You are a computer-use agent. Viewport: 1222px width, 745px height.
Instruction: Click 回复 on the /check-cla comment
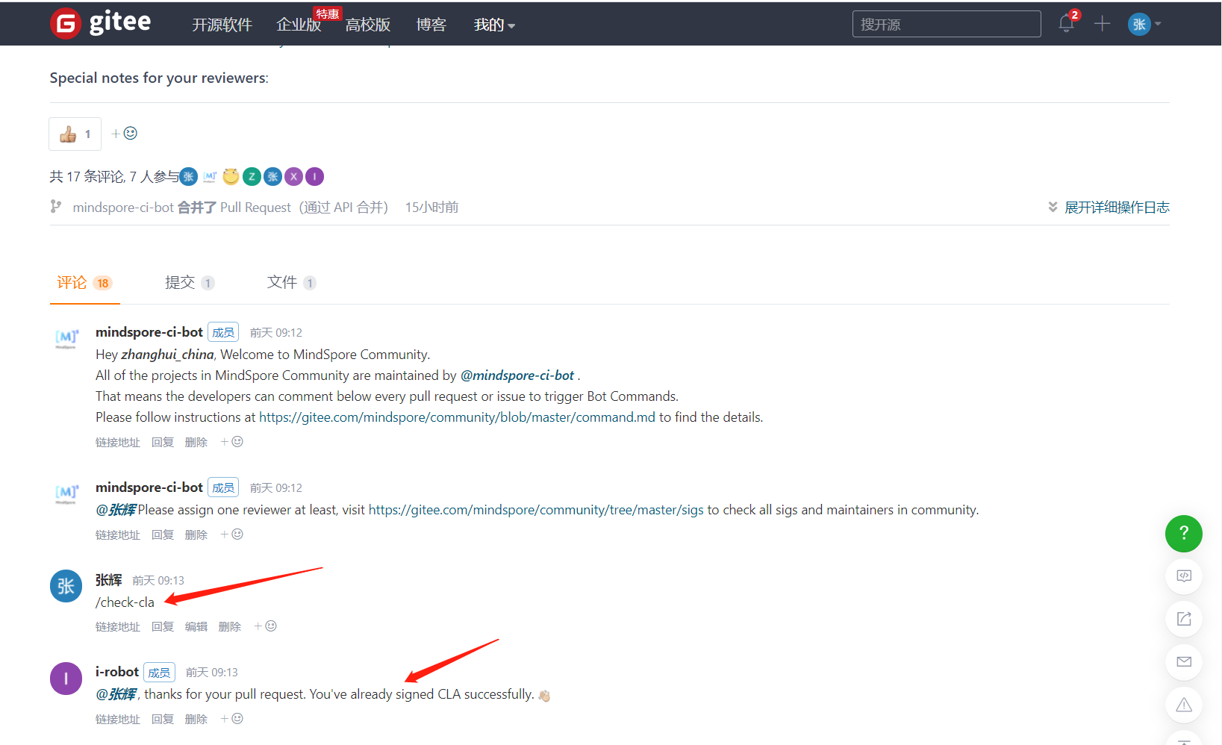click(x=163, y=627)
